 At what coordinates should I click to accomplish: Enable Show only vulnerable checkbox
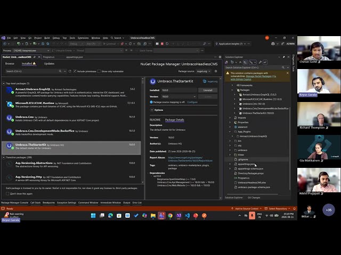[x=99, y=71]
